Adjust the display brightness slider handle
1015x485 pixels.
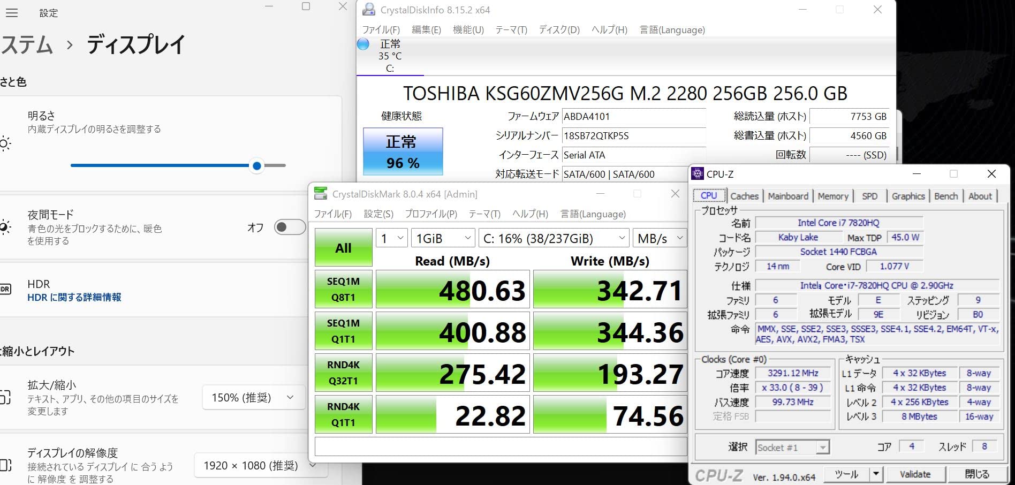257,166
